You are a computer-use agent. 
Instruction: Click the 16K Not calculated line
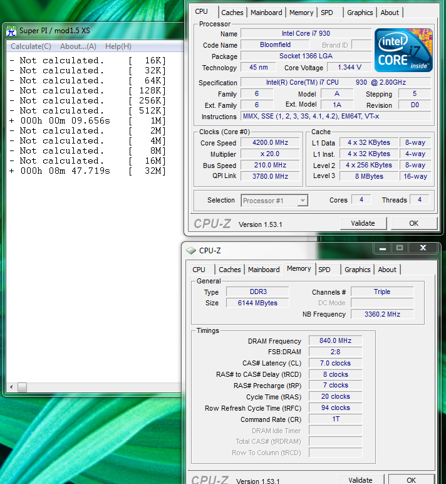click(88, 60)
